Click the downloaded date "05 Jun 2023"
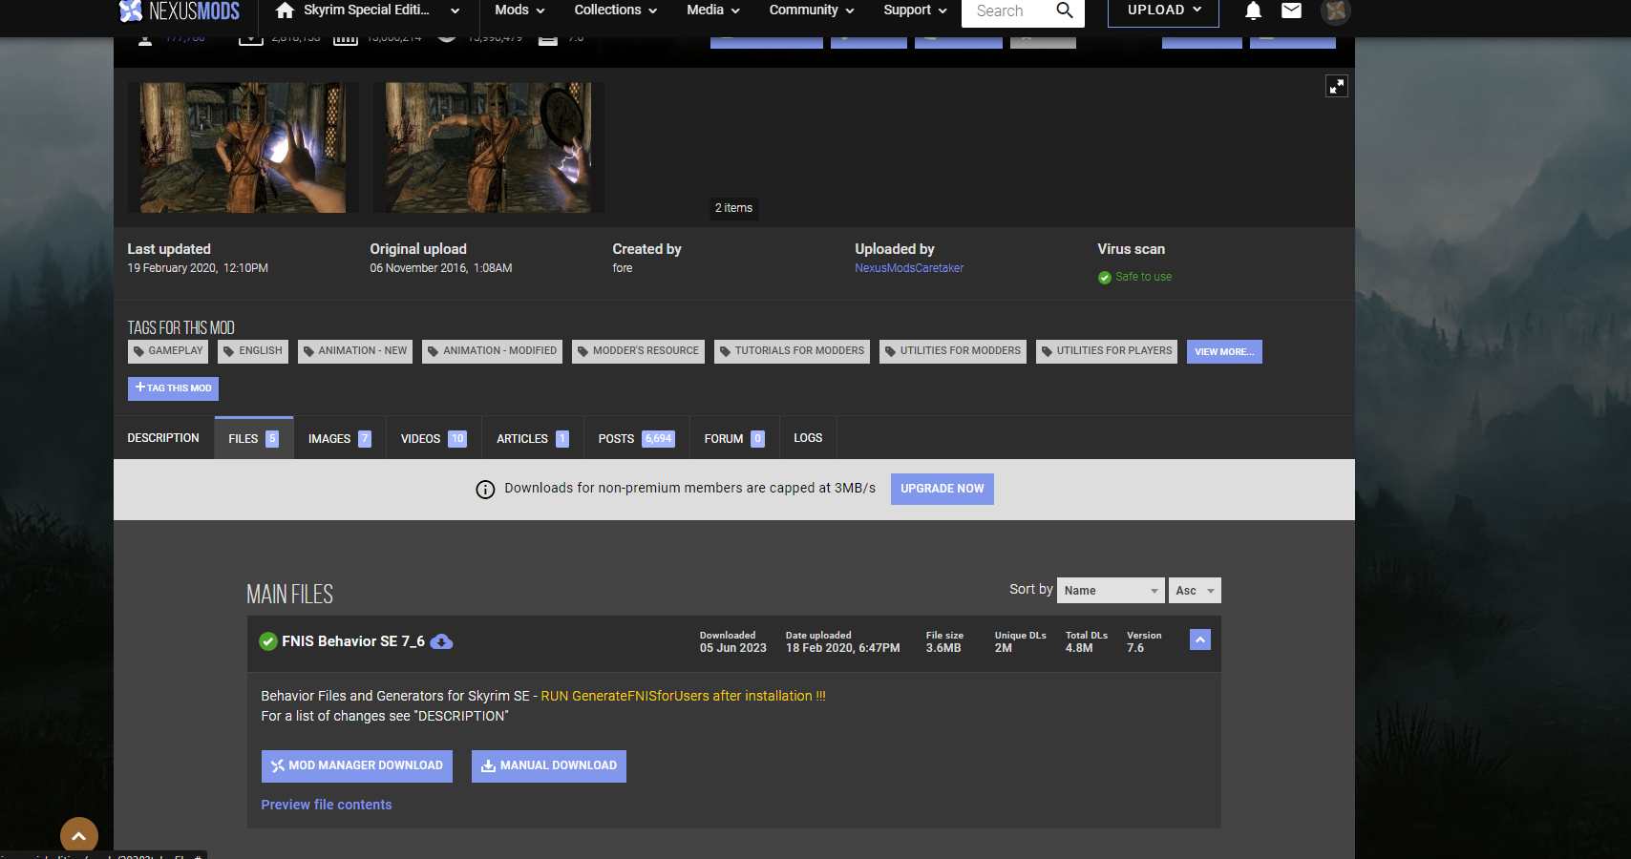1631x859 pixels. [733, 648]
